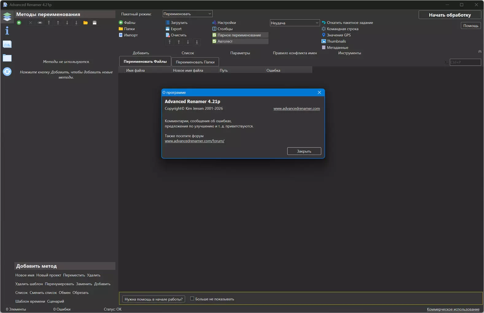This screenshot has height=313, width=484.
Task: Add the Сценарий method
Action: click(56, 301)
